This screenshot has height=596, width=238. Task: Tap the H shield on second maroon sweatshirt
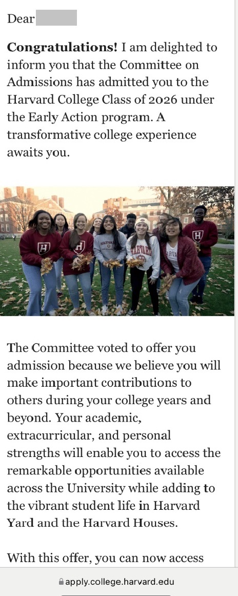click(x=79, y=247)
